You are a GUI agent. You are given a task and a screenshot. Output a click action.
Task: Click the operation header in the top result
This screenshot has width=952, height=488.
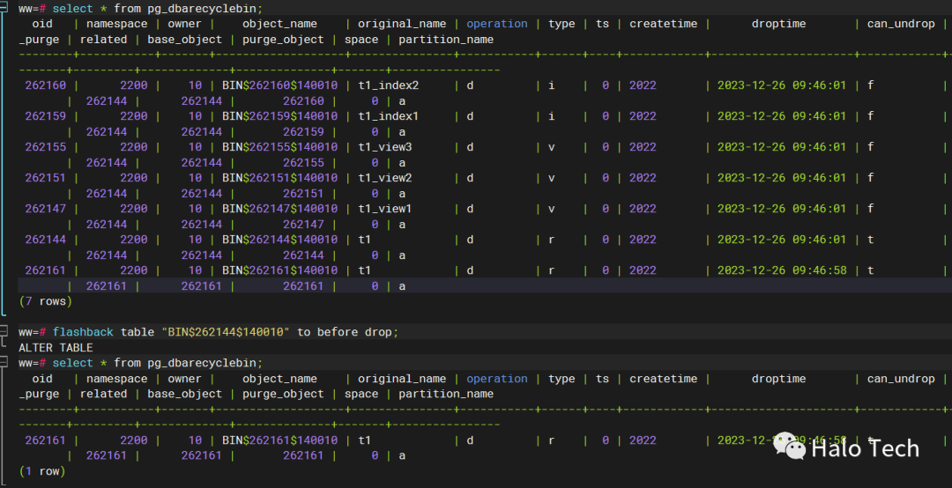coord(497,24)
